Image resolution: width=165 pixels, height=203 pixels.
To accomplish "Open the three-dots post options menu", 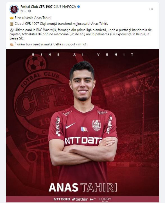I will [151, 9].
